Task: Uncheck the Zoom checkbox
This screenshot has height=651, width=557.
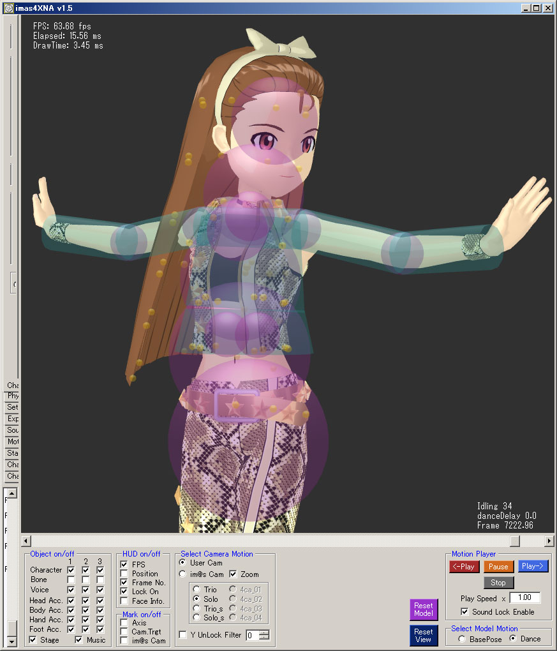Action: (233, 574)
